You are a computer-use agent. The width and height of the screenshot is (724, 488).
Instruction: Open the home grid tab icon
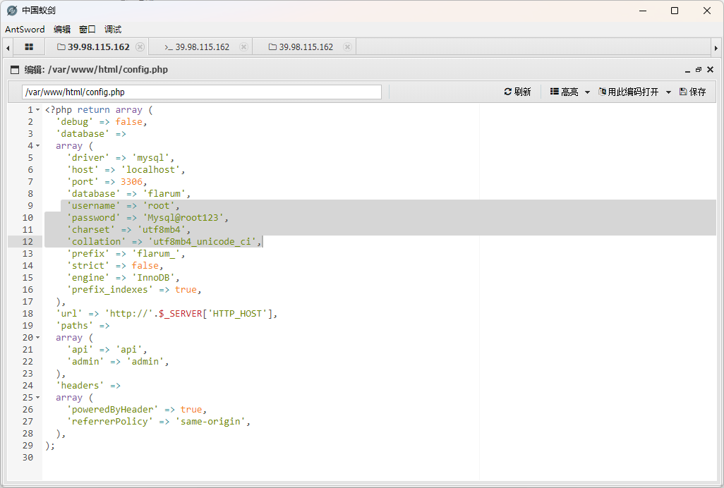tap(29, 47)
